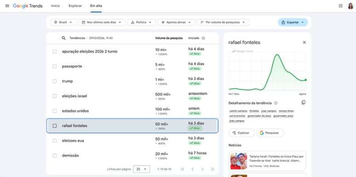Open the Apenas ativas filter dropdown
This screenshot has height=177, width=356.
177,22
